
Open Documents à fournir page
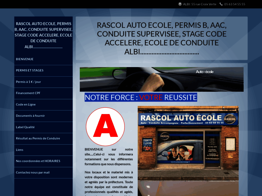tap(44, 116)
